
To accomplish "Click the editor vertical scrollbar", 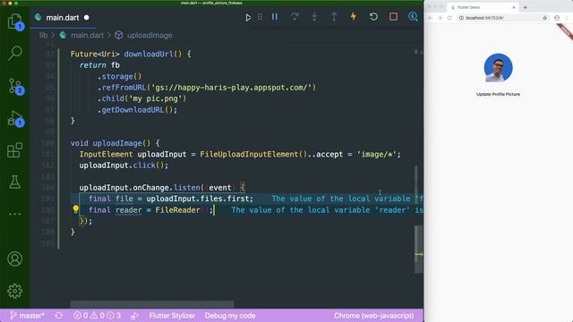I will [x=418, y=249].
